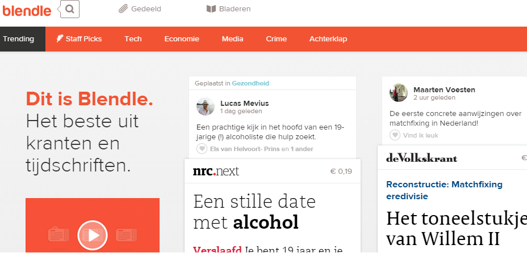Select the Crime tab
This screenshot has height=253, width=527.
pyautogui.click(x=276, y=39)
